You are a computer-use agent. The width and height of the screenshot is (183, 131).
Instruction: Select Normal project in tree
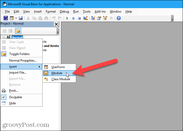[x=17, y=37]
